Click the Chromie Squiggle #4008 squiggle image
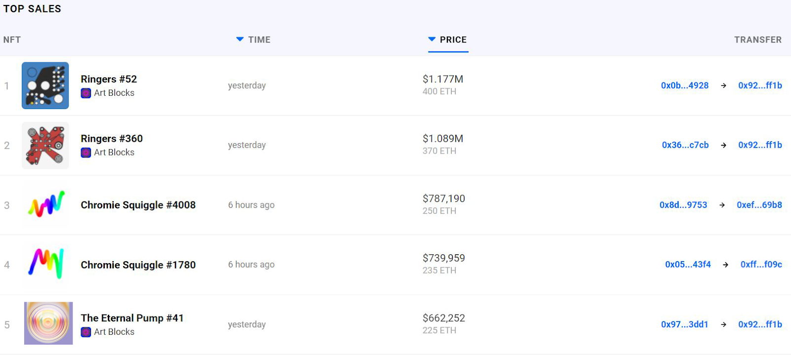Image resolution: width=791 pixels, height=355 pixels. tap(46, 205)
